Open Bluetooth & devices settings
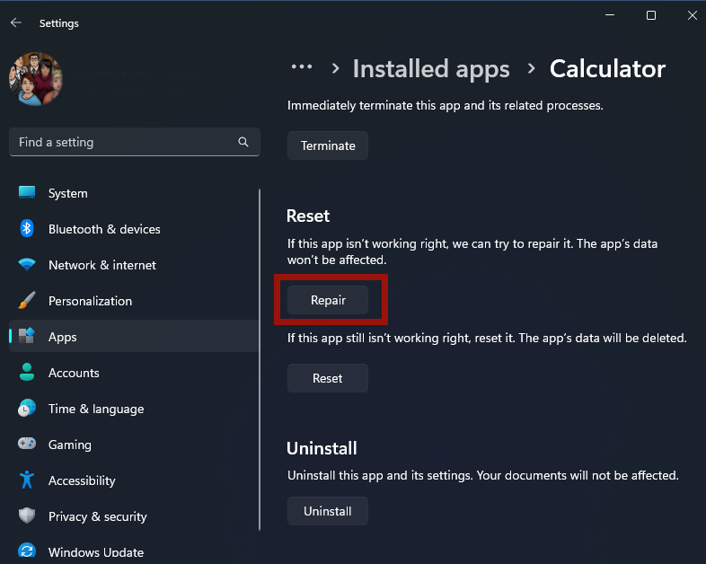The image size is (706, 564). (x=134, y=229)
